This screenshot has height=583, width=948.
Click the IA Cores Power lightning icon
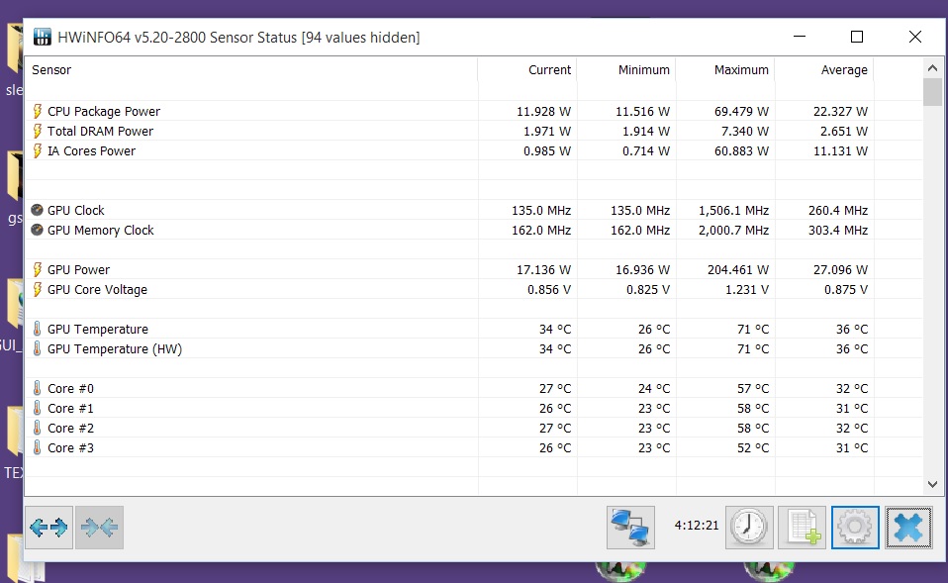click(38, 151)
